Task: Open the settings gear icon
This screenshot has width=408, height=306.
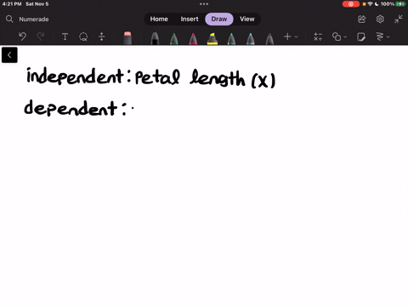Action: pyautogui.click(x=380, y=20)
